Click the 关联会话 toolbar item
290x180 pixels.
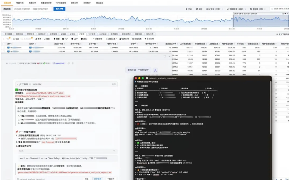click(x=98, y=39)
